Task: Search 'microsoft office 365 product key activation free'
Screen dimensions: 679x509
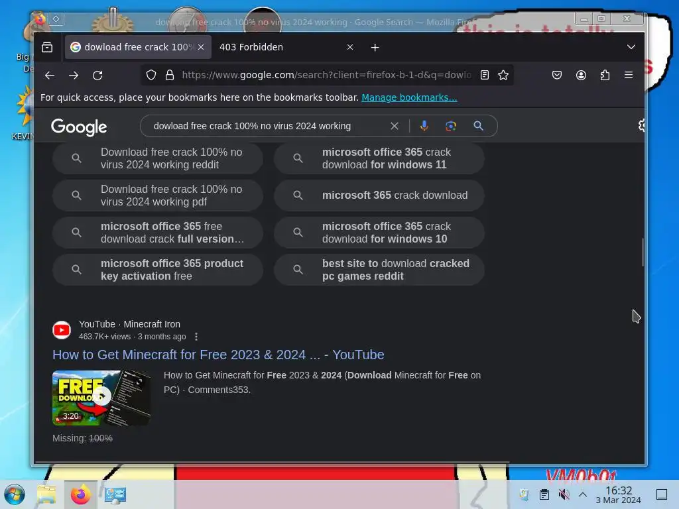Action: click(158, 270)
